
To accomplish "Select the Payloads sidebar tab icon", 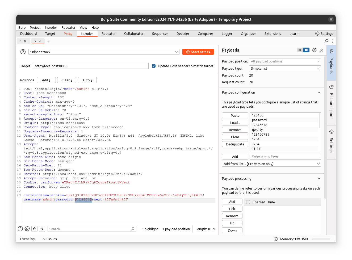I will coord(331,51).
